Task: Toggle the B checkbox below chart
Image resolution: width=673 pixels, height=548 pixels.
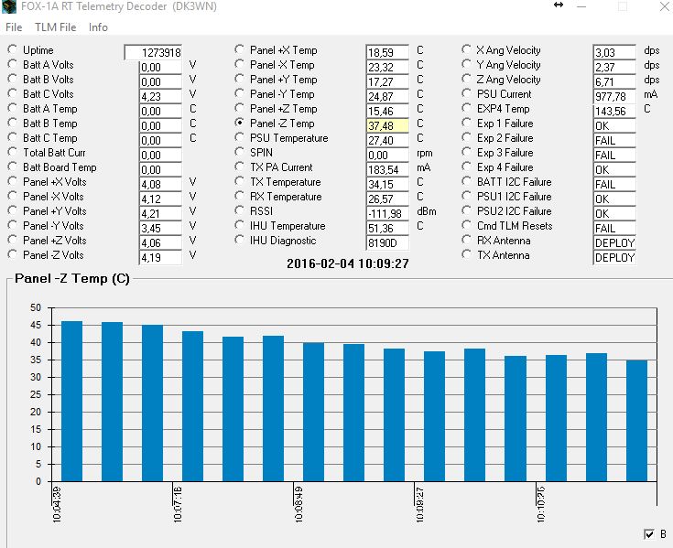Action: point(649,534)
